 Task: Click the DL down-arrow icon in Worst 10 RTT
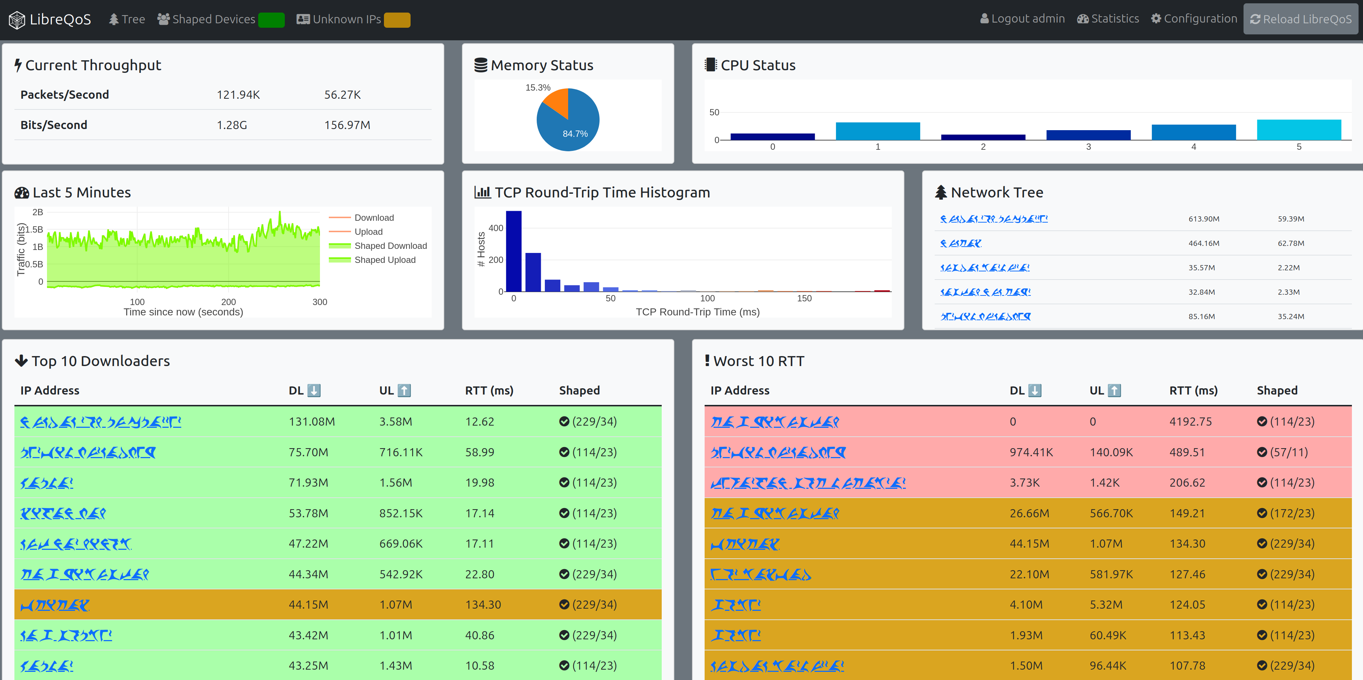pos(1035,390)
